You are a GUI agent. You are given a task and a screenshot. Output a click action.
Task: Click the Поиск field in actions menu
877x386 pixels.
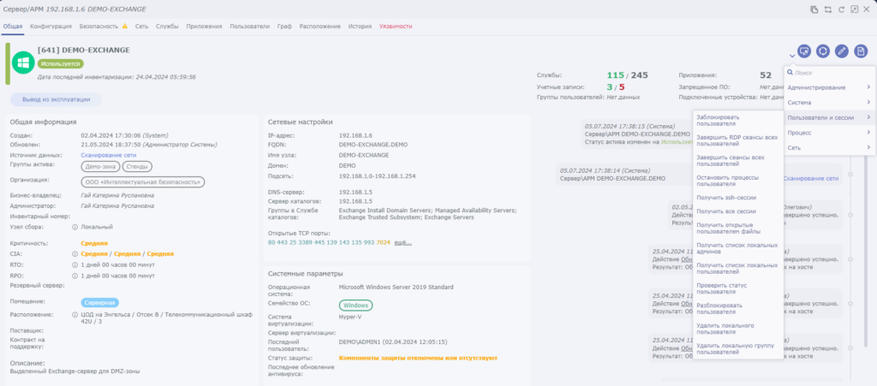click(831, 73)
